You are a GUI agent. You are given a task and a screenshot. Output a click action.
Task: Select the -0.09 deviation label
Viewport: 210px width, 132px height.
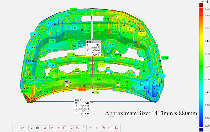pos(111,45)
